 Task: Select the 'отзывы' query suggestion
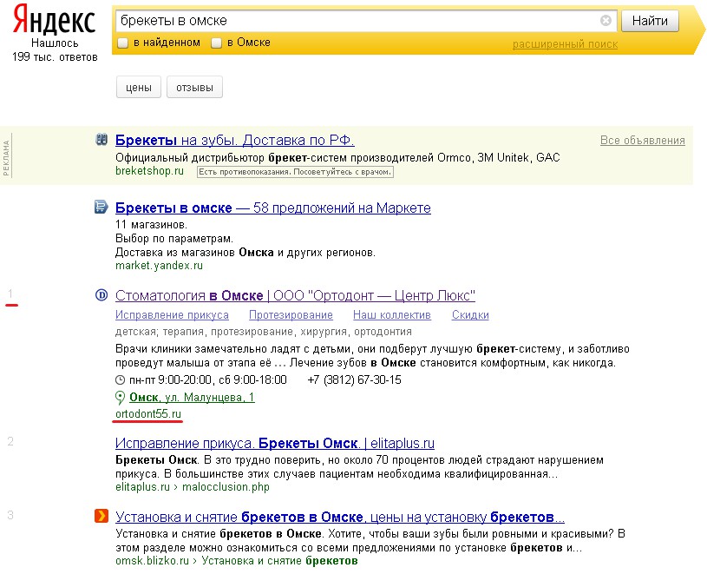tap(195, 87)
